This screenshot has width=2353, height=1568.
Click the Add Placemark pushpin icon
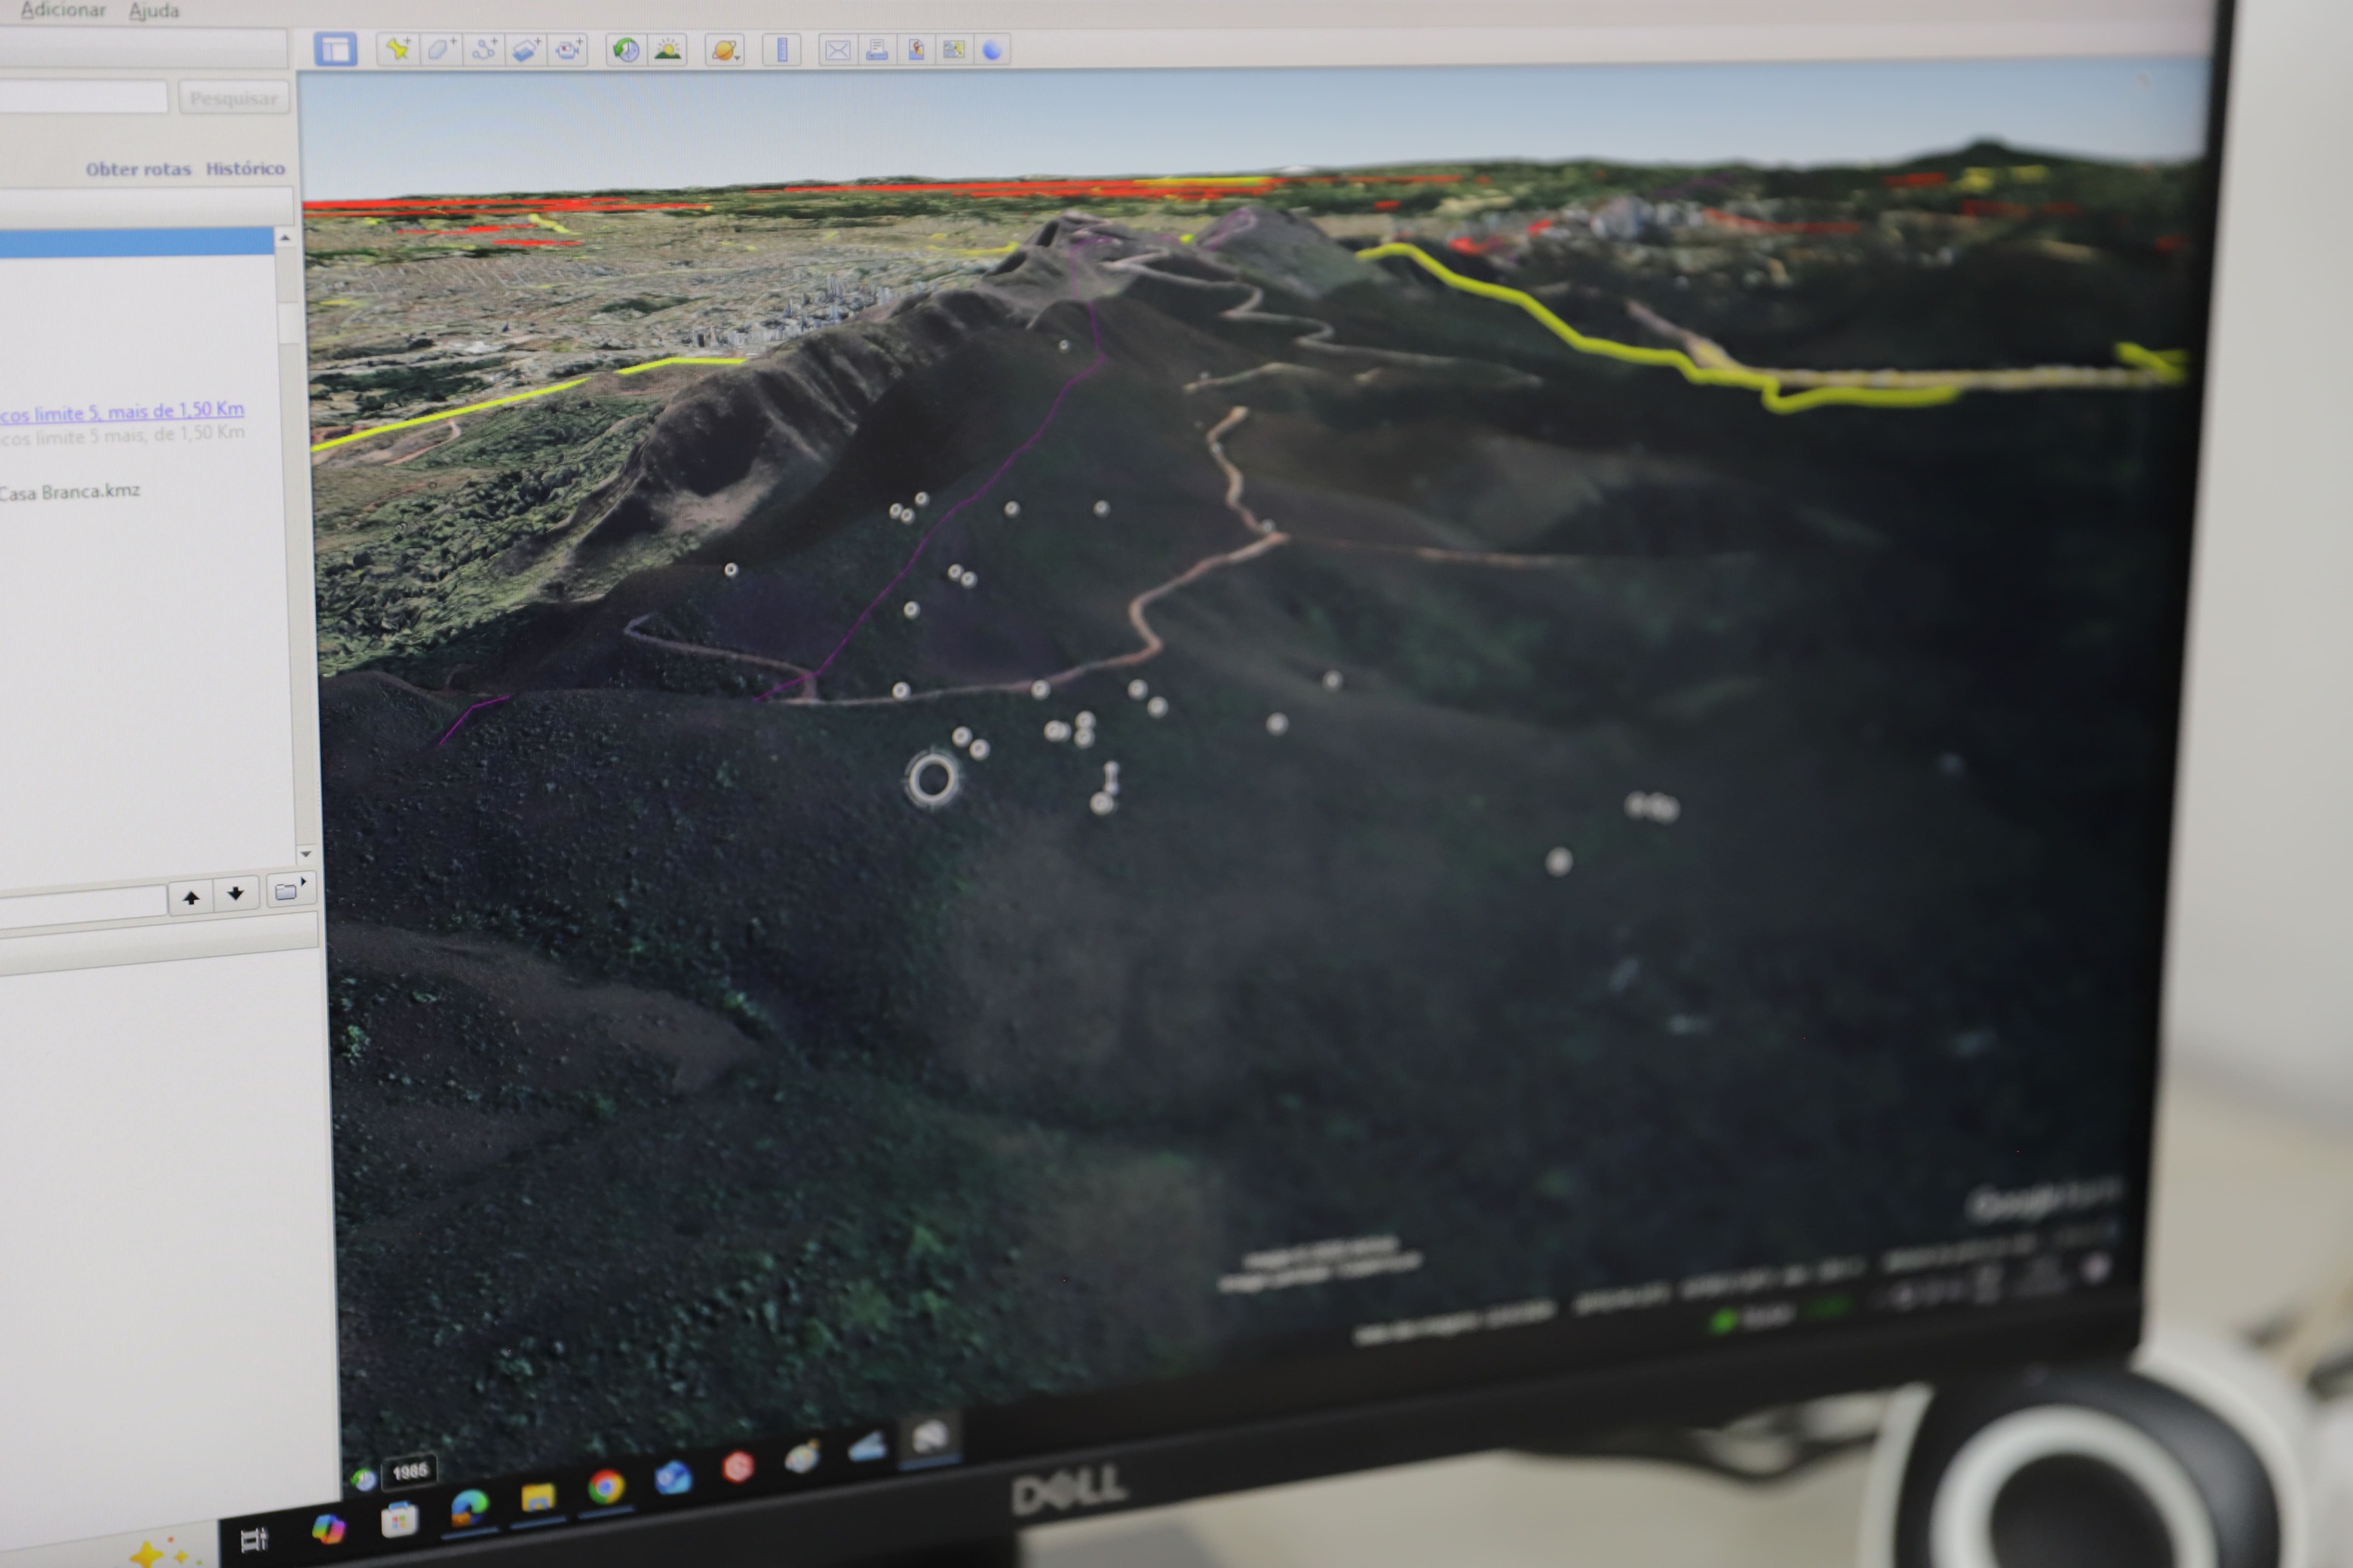(398, 49)
